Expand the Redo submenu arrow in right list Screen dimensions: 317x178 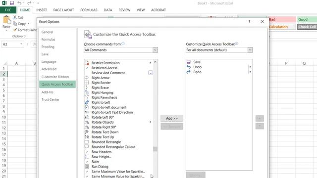tap(250, 72)
